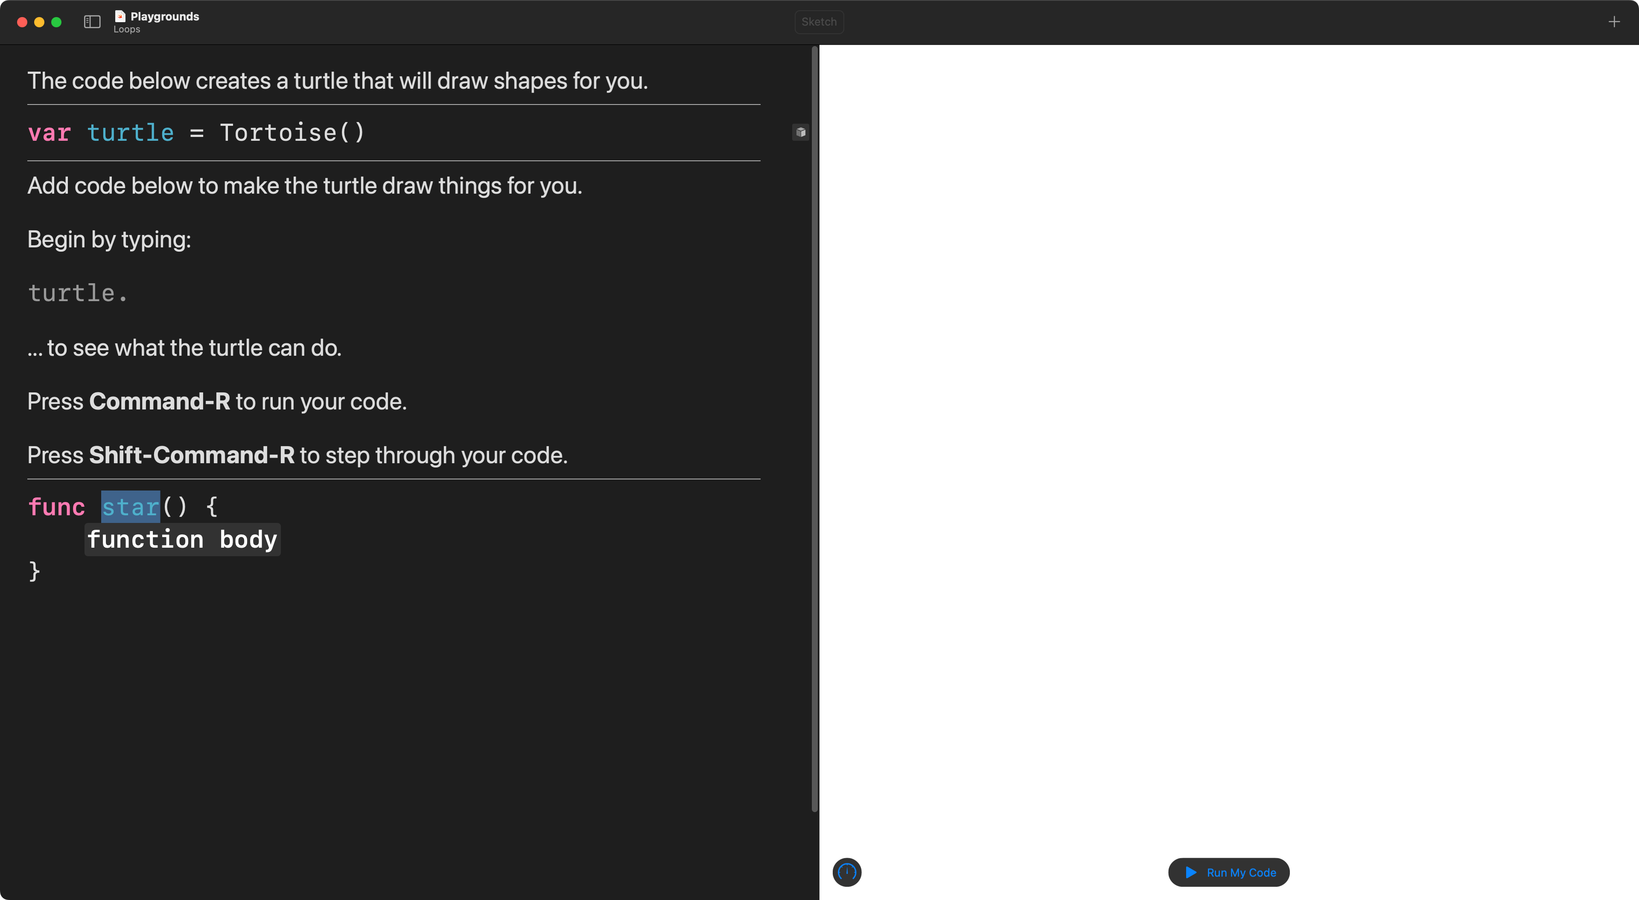1639x900 pixels.
Task: Click the Loops subtitle under Playgrounds
Action: pos(127,29)
